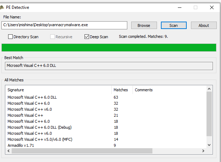Click the Browse button

click(x=144, y=25)
